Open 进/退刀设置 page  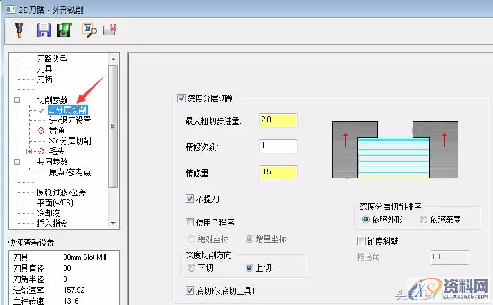pos(70,120)
